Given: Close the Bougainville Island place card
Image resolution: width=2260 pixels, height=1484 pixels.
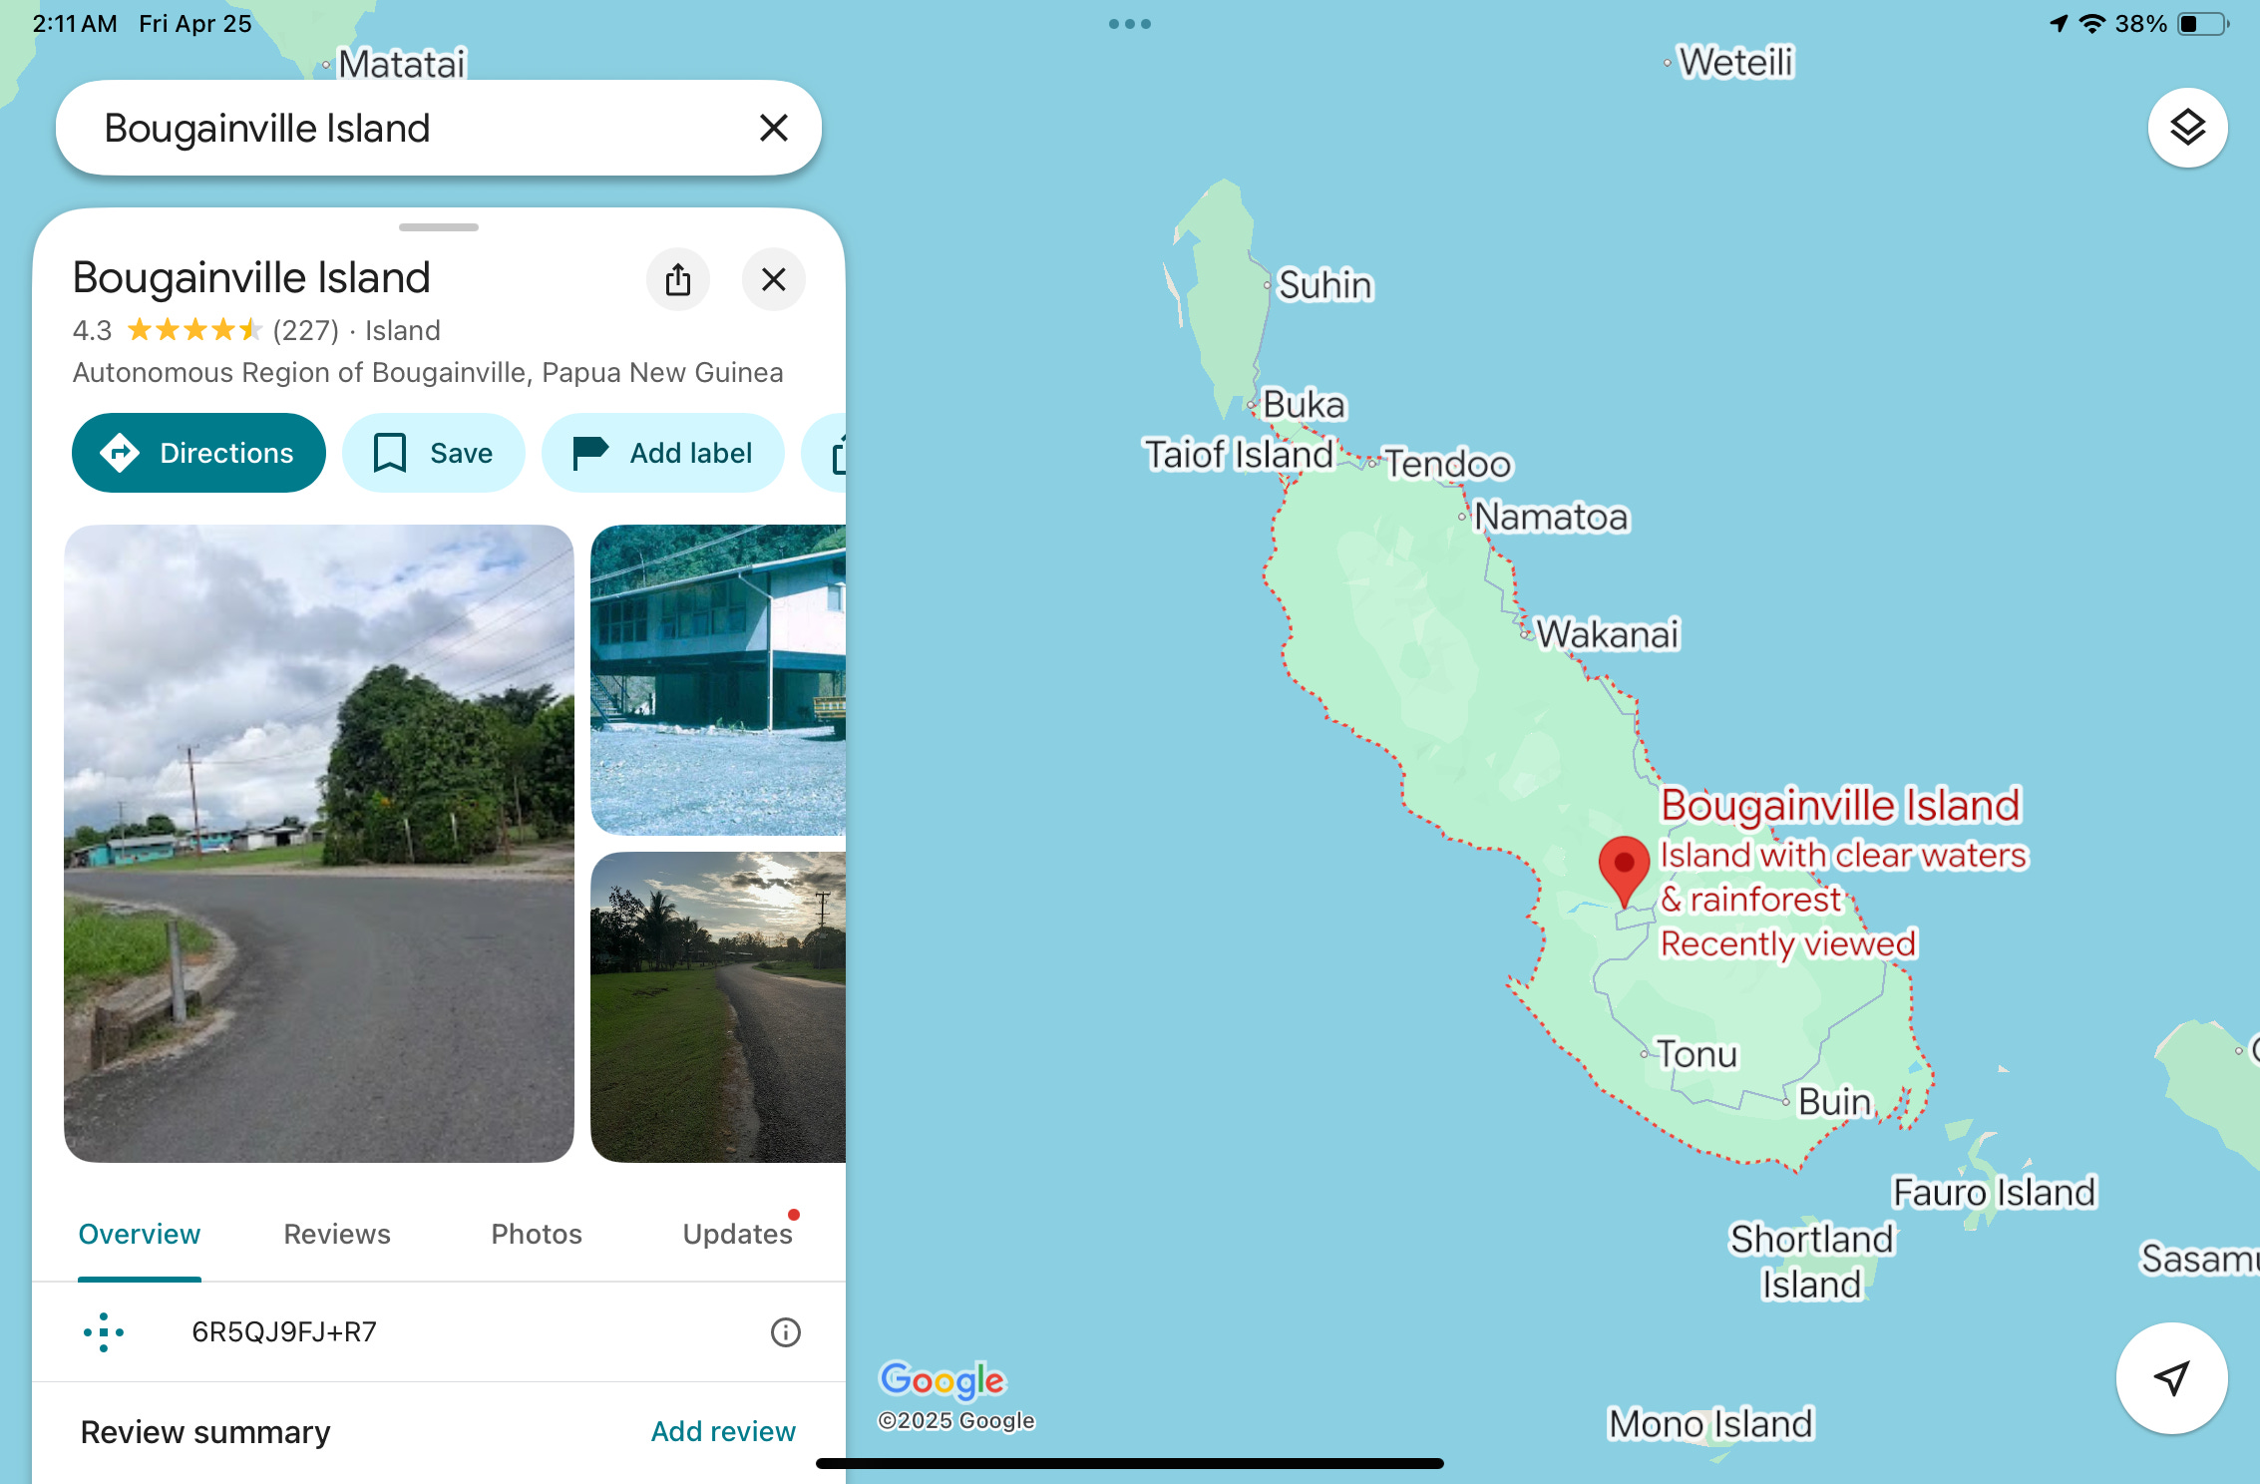Looking at the screenshot, I should coord(774,279).
